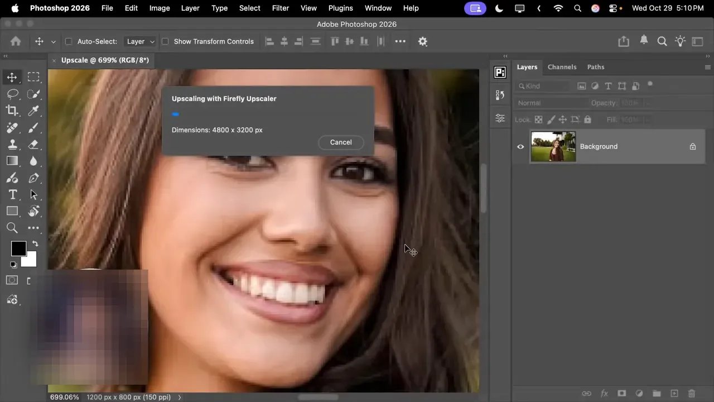Viewport: 714px width, 402px height.
Task: Pick the Eyedropper tool
Action: 34,111
